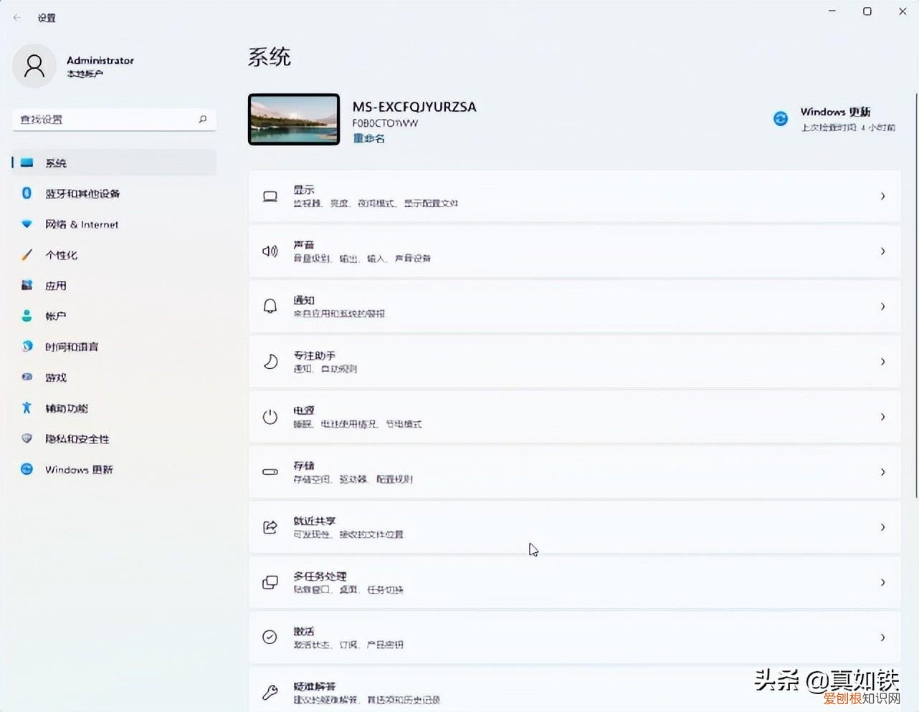
Task: Expand the 声音 row chevron
Action: pyautogui.click(x=882, y=251)
